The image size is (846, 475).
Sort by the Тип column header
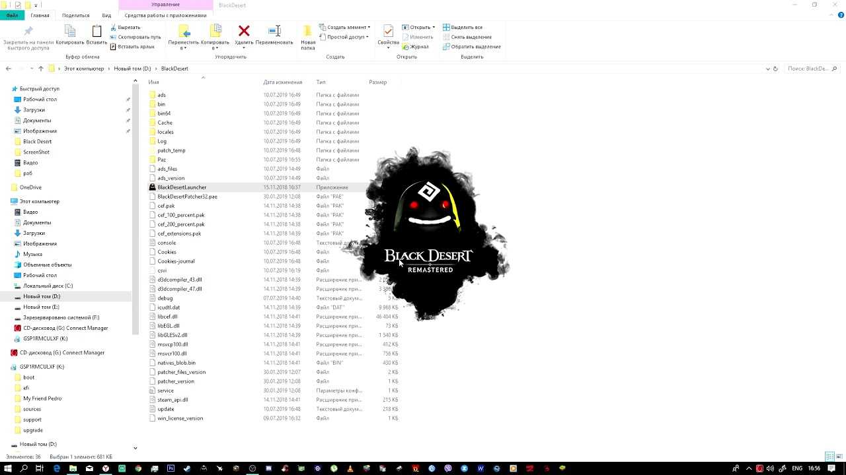tap(321, 82)
